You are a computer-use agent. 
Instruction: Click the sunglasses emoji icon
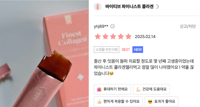150,101
